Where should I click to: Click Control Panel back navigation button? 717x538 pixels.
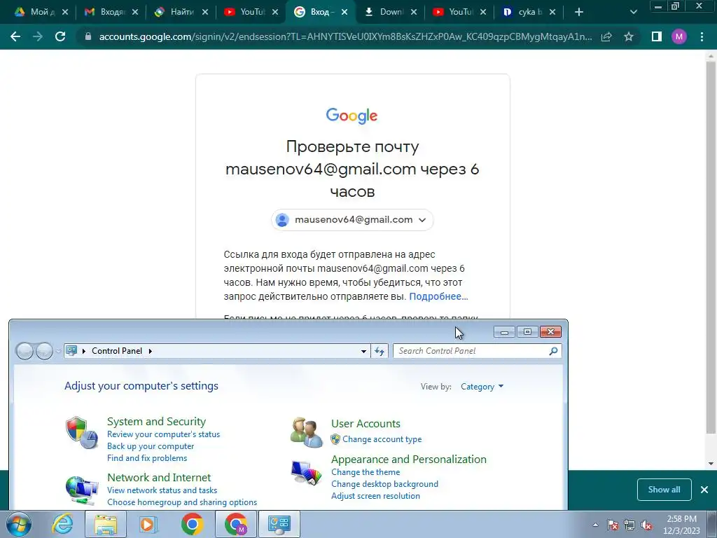point(25,352)
